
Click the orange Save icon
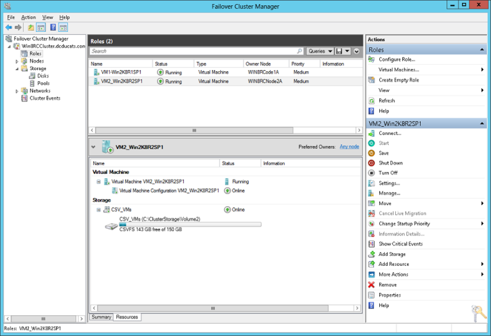(371, 153)
